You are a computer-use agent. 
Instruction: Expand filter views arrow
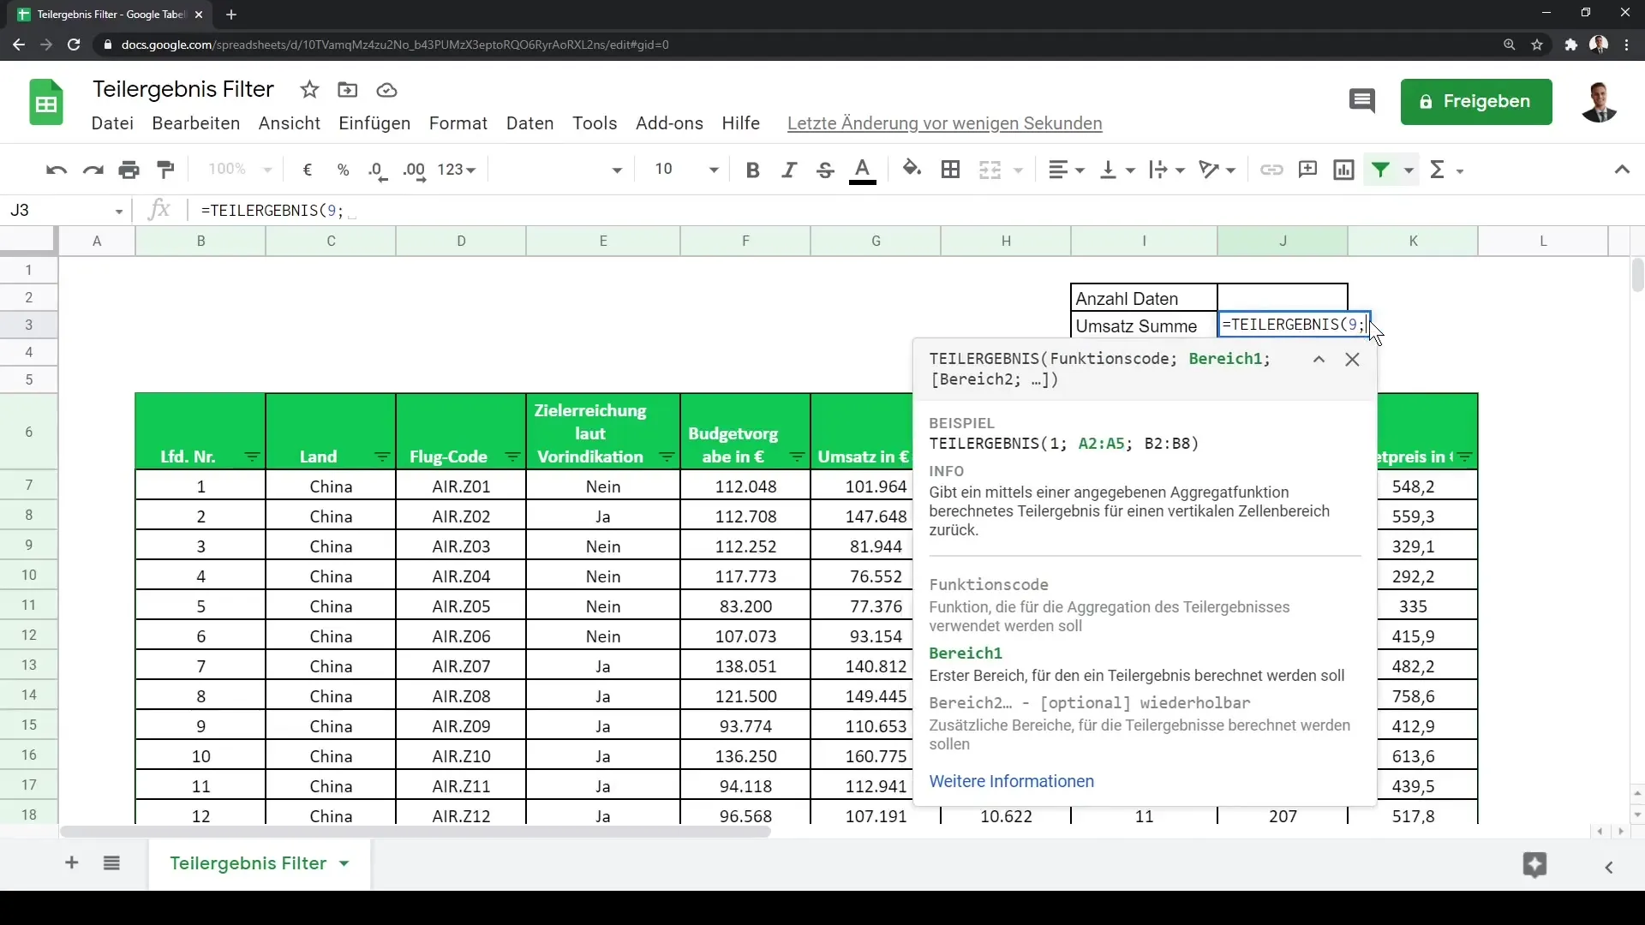point(1409,170)
